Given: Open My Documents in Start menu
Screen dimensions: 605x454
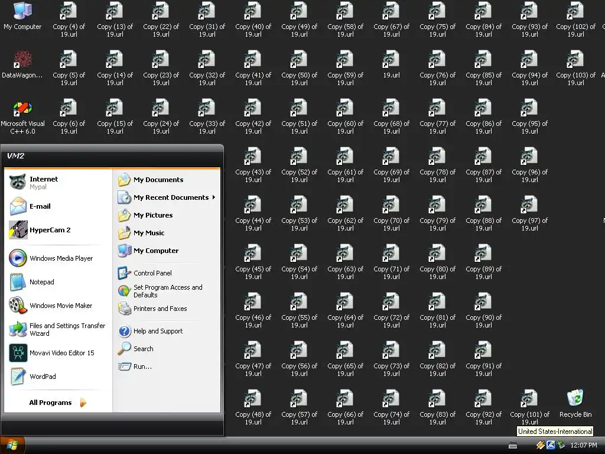Looking at the screenshot, I should [x=167, y=180].
